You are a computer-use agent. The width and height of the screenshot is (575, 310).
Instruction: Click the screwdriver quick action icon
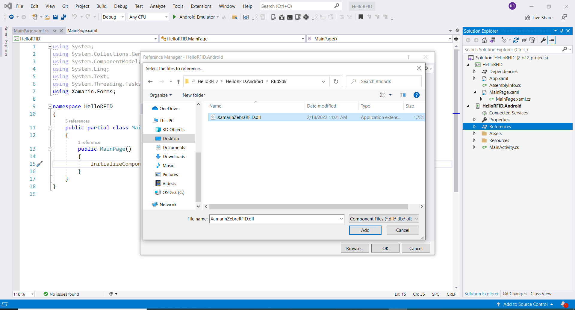(40, 164)
